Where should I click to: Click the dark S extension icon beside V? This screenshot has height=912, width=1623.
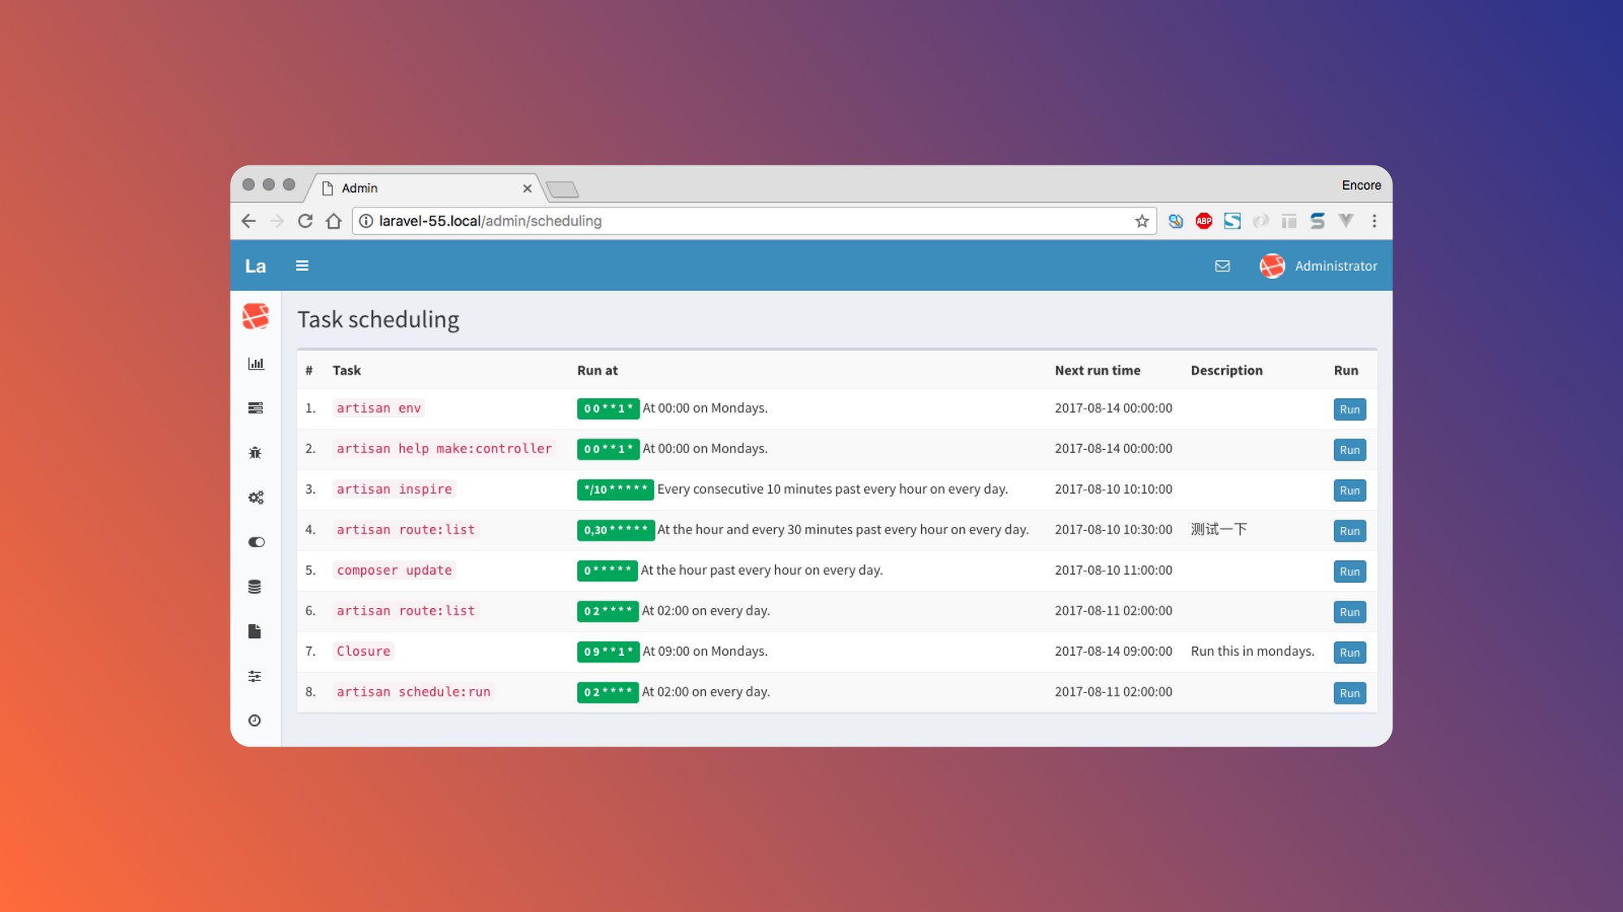click(x=1318, y=221)
